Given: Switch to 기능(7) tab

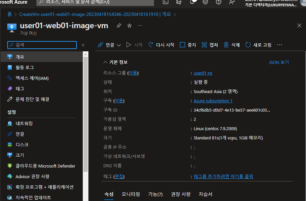Looking at the screenshot, I should [155, 194].
